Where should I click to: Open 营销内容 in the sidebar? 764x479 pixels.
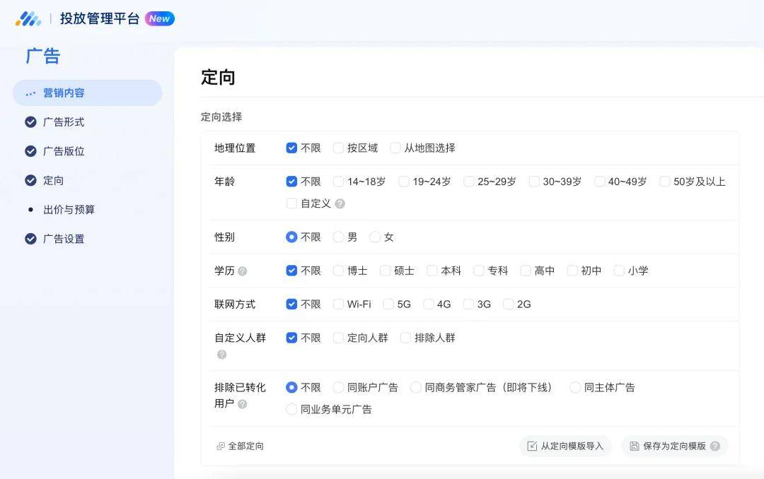tap(64, 93)
